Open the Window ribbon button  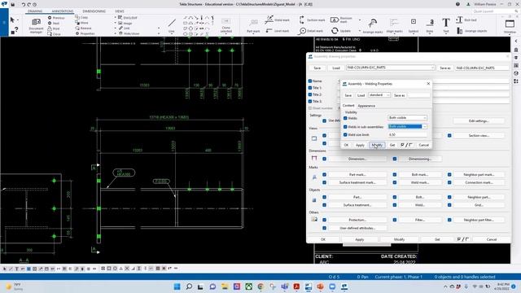[x=510, y=25]
